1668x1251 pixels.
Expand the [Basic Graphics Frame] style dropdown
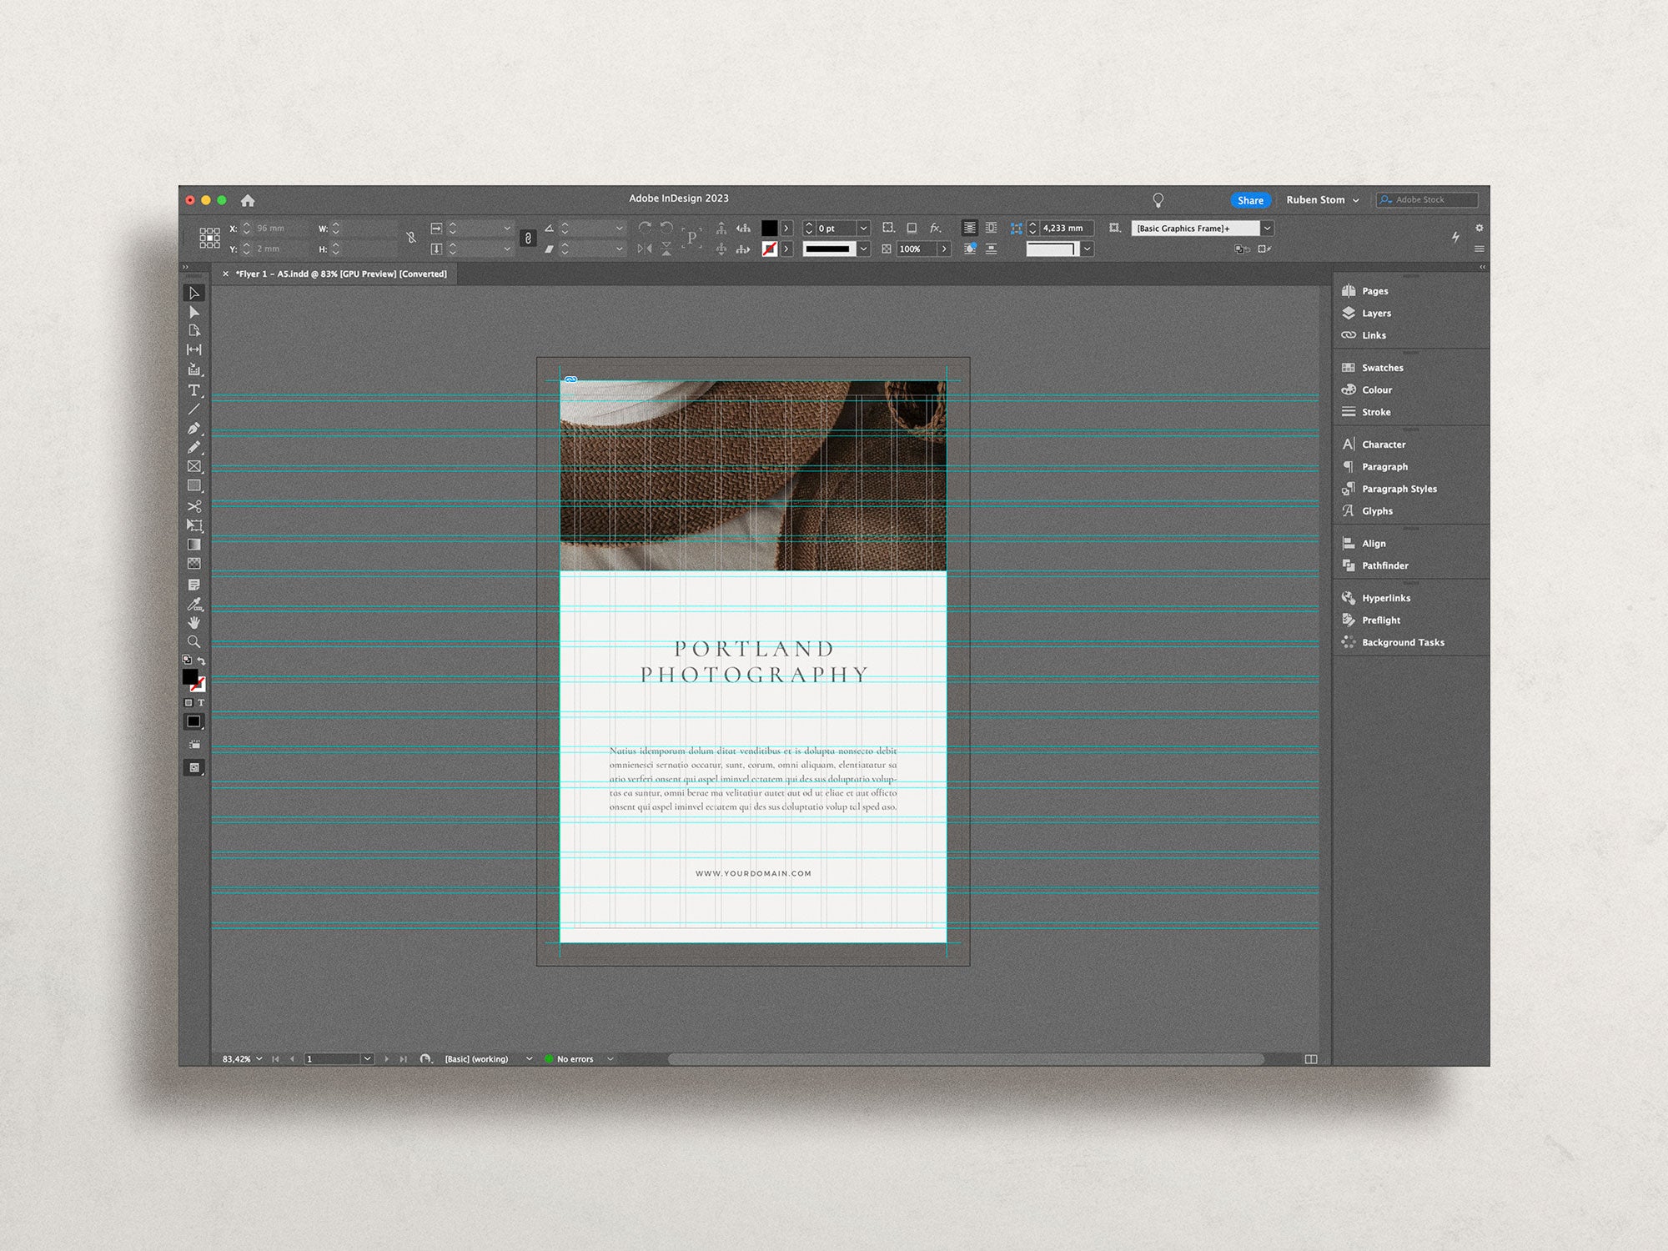[1267, 228]
